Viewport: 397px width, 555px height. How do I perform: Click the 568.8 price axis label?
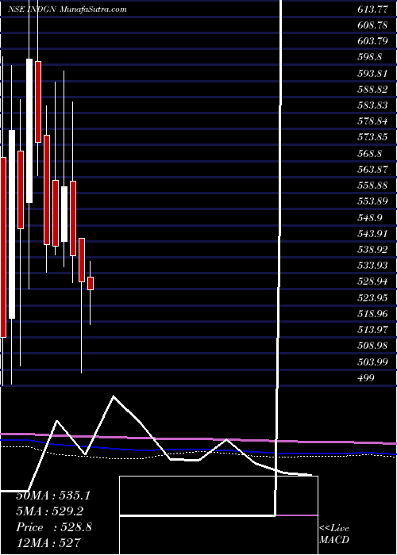pos(371,154)
